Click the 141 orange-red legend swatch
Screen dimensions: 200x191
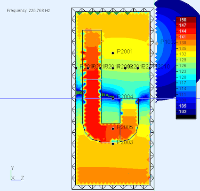tap(186, 37)
